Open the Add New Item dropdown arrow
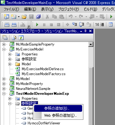 [x=19, y=17]
